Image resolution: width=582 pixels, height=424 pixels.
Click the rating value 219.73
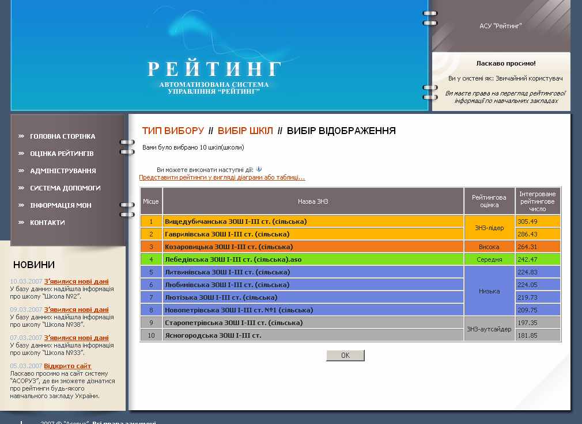527,297
